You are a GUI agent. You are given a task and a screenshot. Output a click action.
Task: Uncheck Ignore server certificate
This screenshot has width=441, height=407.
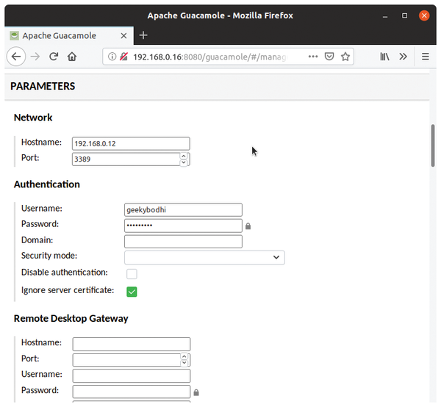[132, 292]
